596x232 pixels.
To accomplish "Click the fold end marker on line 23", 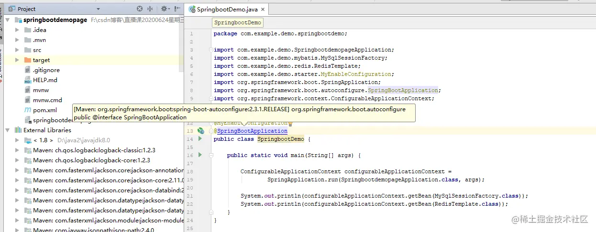I will (210, 212).
